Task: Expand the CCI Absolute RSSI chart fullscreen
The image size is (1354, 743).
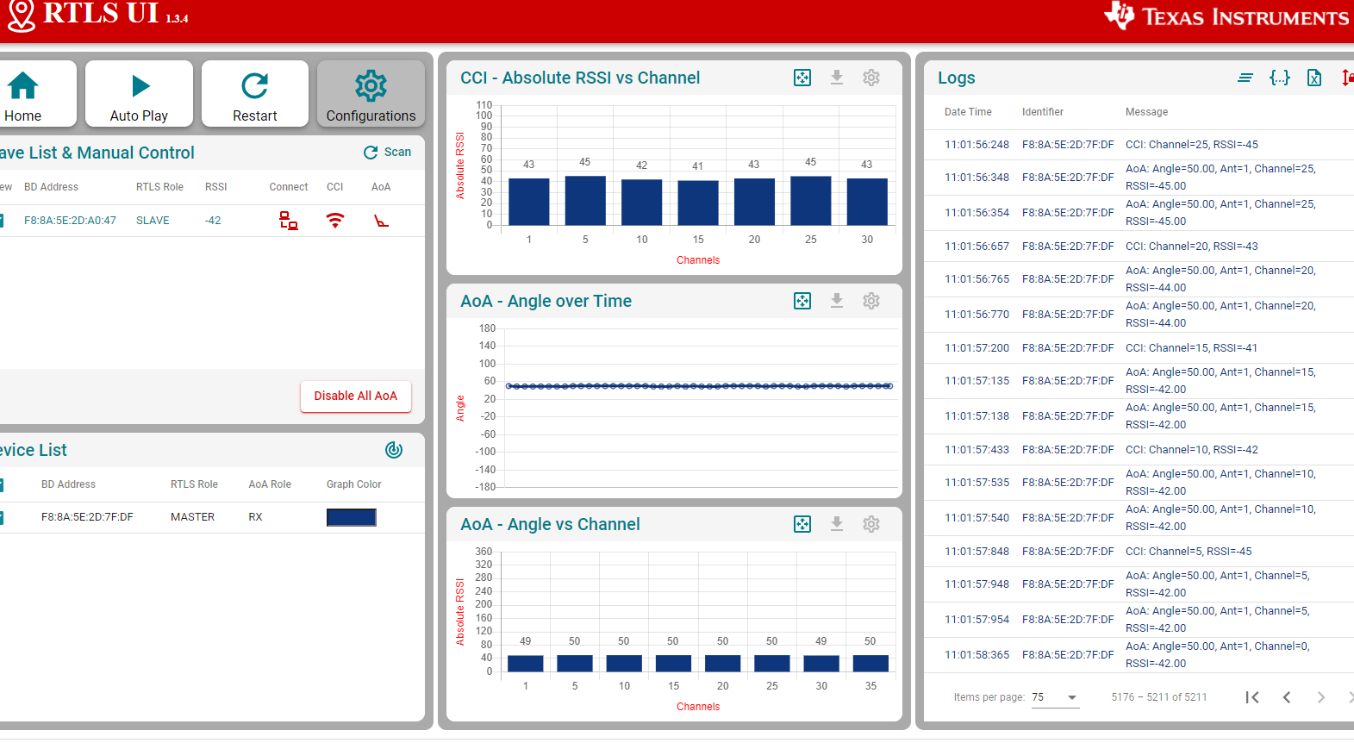Action: (x=802, y=78)
